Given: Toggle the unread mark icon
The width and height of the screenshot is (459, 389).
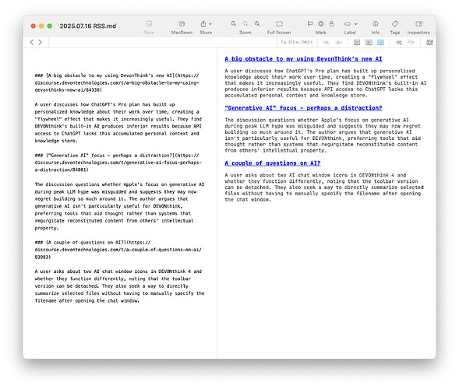Looking at the screenshot, I should (321, 23).
